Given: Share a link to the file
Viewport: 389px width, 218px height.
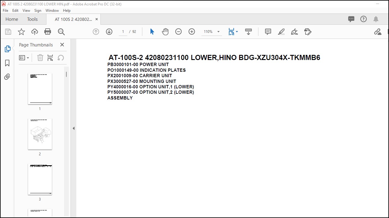Looking at the screenshot, I should point(378,32).
